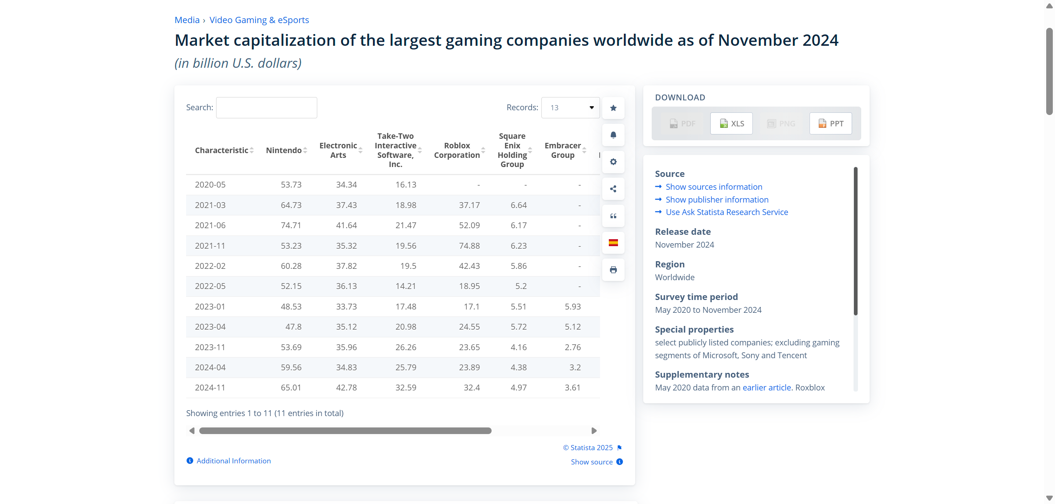Sort by Take-Two Interactive Software column
This screenshot has width=1055, height=504.
420,150
